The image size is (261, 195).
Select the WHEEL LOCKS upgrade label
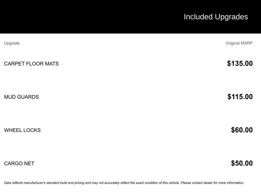click(22, 130)
